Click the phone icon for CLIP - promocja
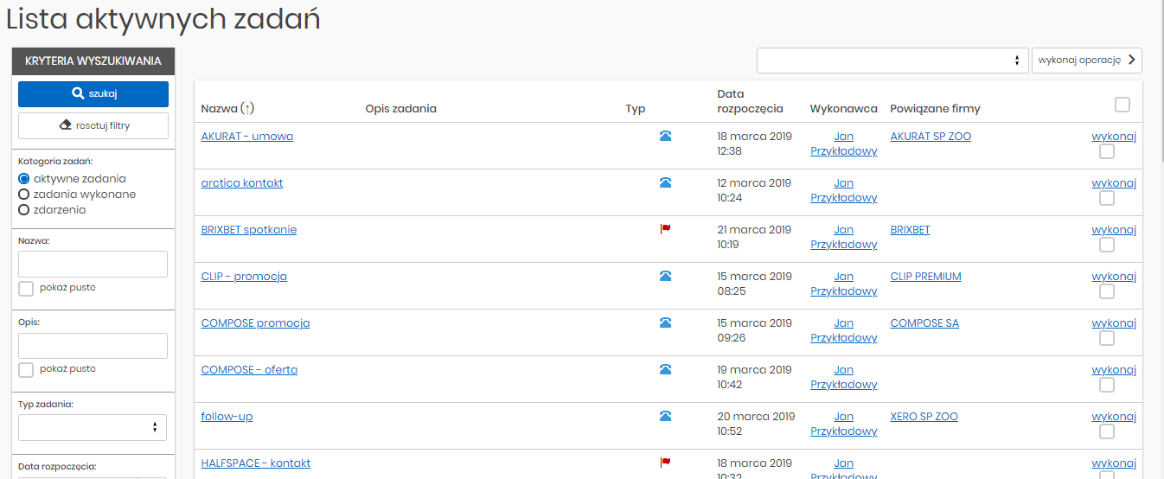This screenshot has width=1164, height=479. click(x=665, y=276)
